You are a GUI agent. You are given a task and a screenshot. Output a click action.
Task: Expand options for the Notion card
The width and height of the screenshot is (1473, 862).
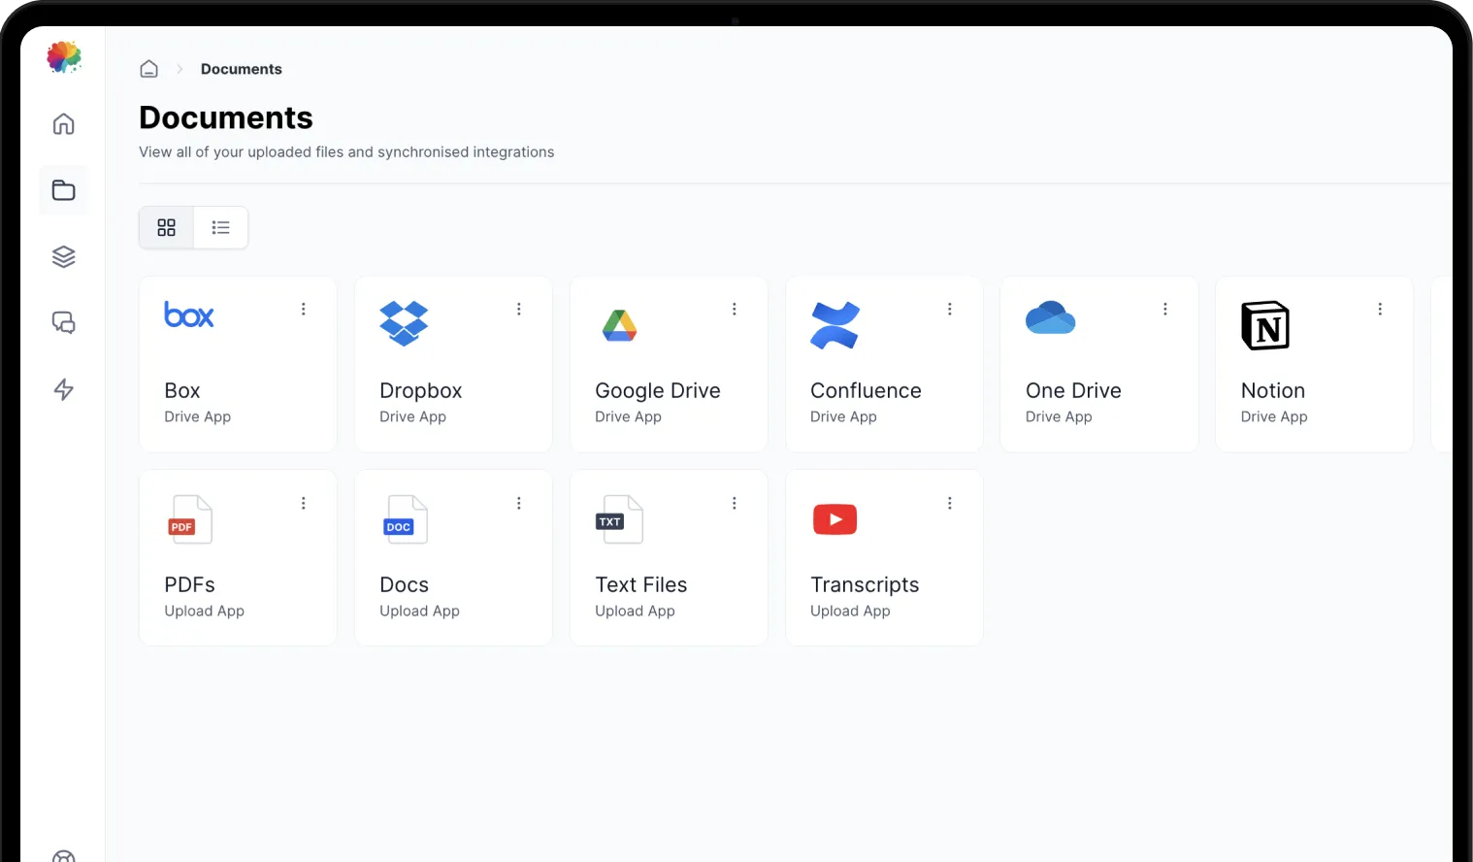(x=1380, y=309)
